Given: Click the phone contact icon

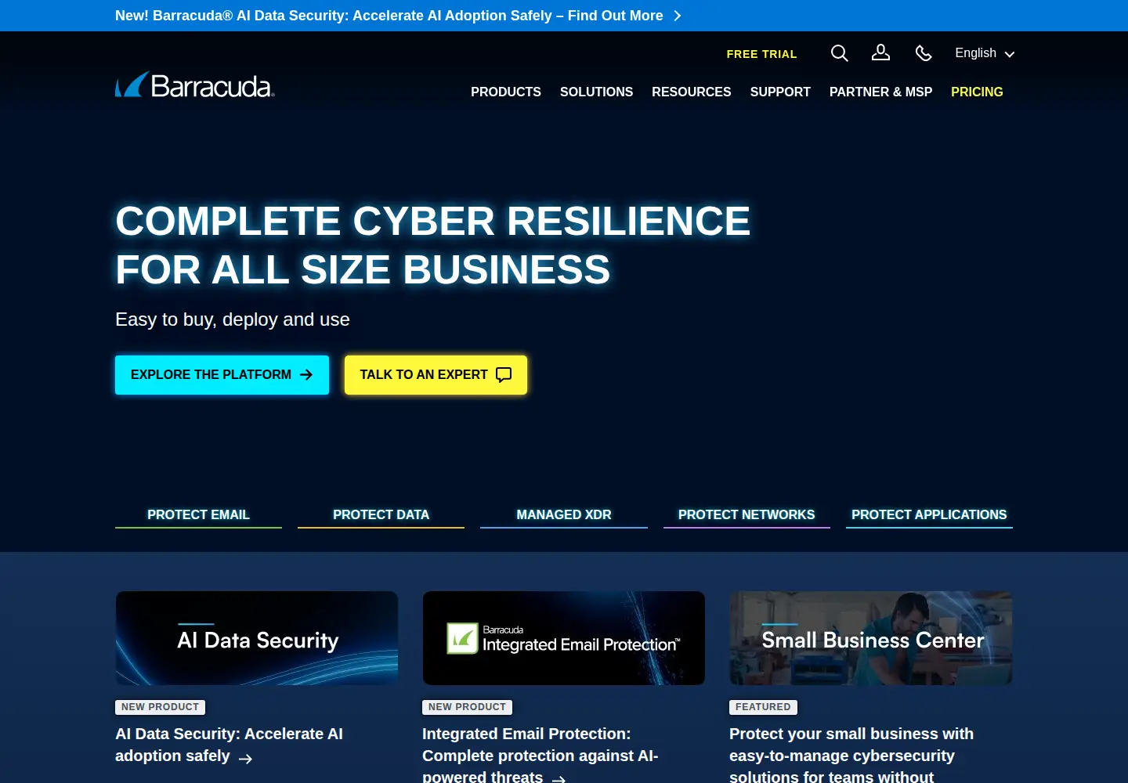Looking at the screenshot, I should (x=924, y=53).
